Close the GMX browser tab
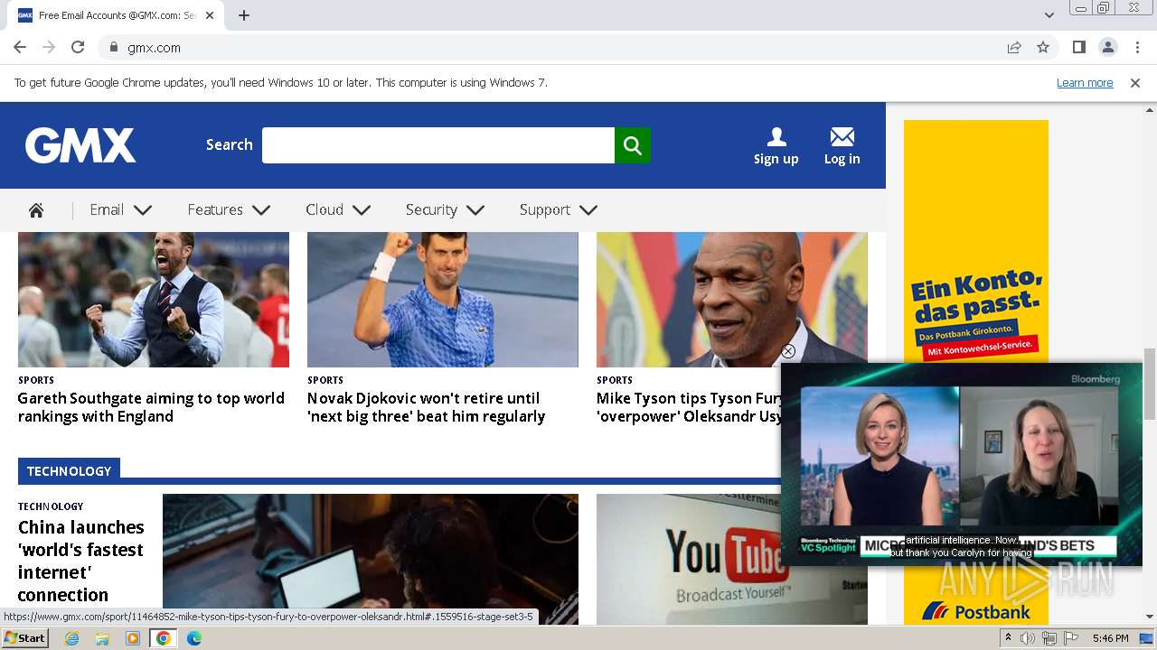Screen dimensions: 1157x650 point(210,15)
